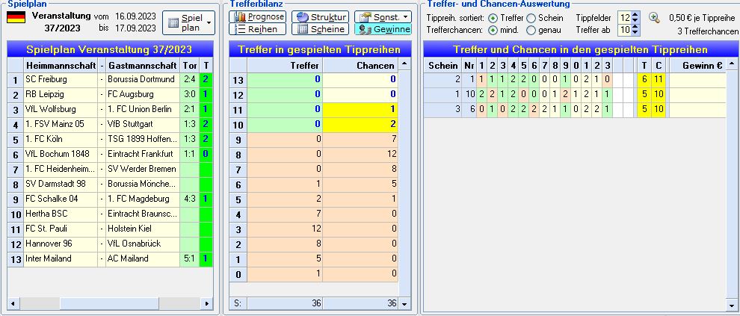Click row header 13 in Trefferbilanz

(238, 80)
